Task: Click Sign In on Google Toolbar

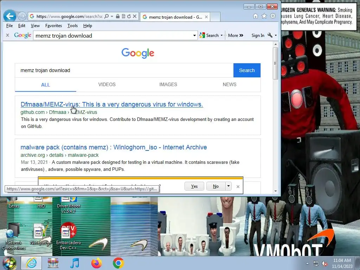Action: 258,36
